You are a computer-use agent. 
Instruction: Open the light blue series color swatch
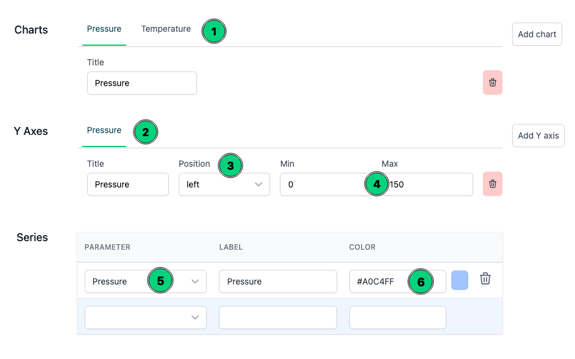[x=459, y=281]
